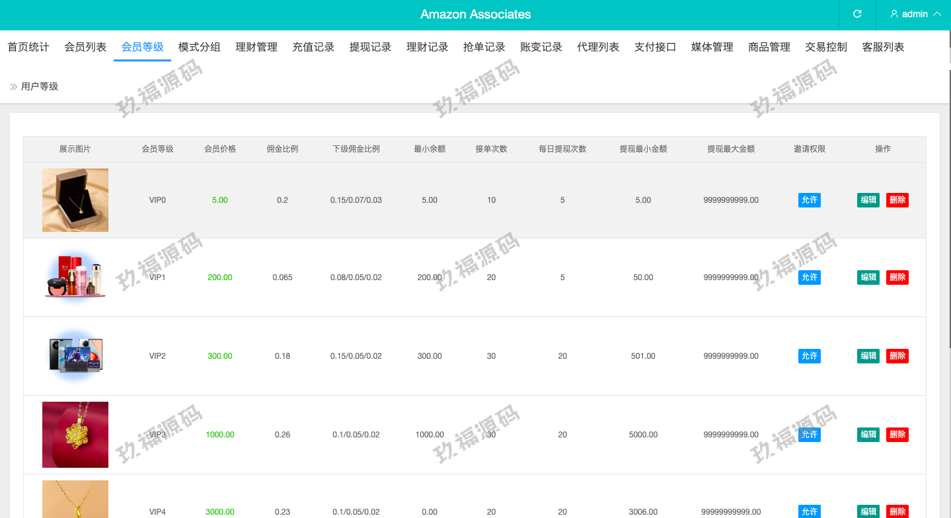Delete the VIP1 level row

tap(897, 277)
